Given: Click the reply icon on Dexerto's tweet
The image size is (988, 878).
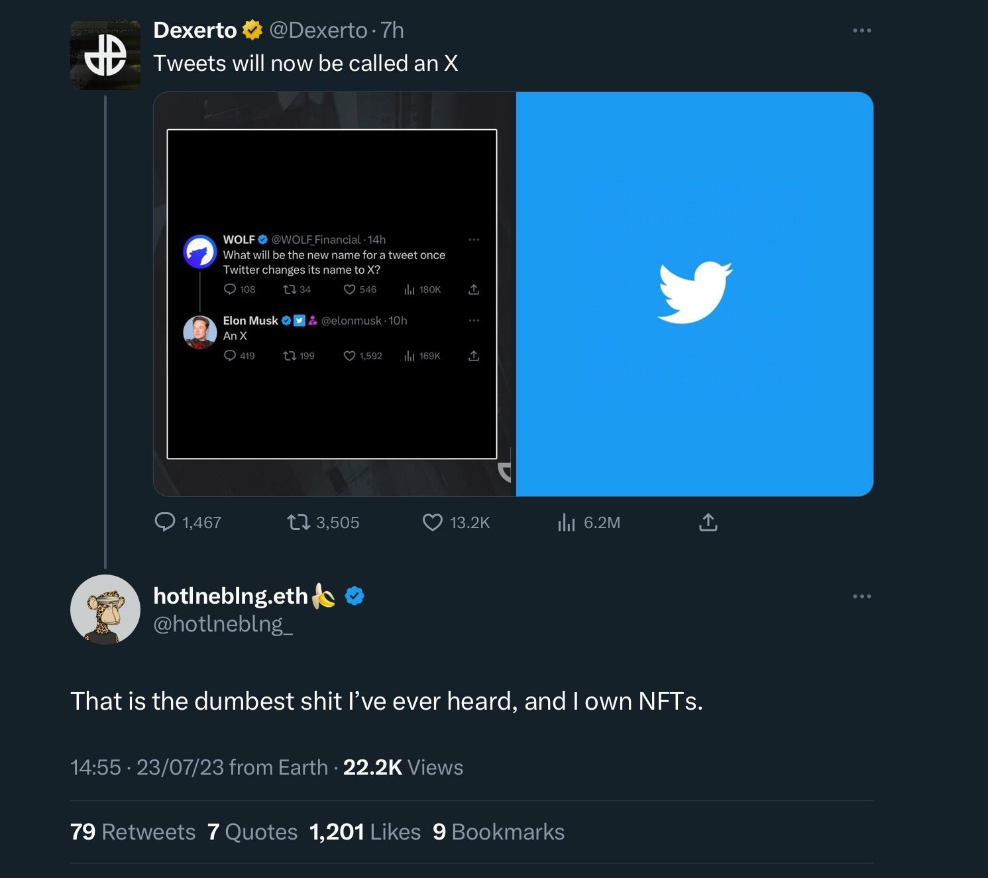Looking at the screenshot, I should coord(165,522).
